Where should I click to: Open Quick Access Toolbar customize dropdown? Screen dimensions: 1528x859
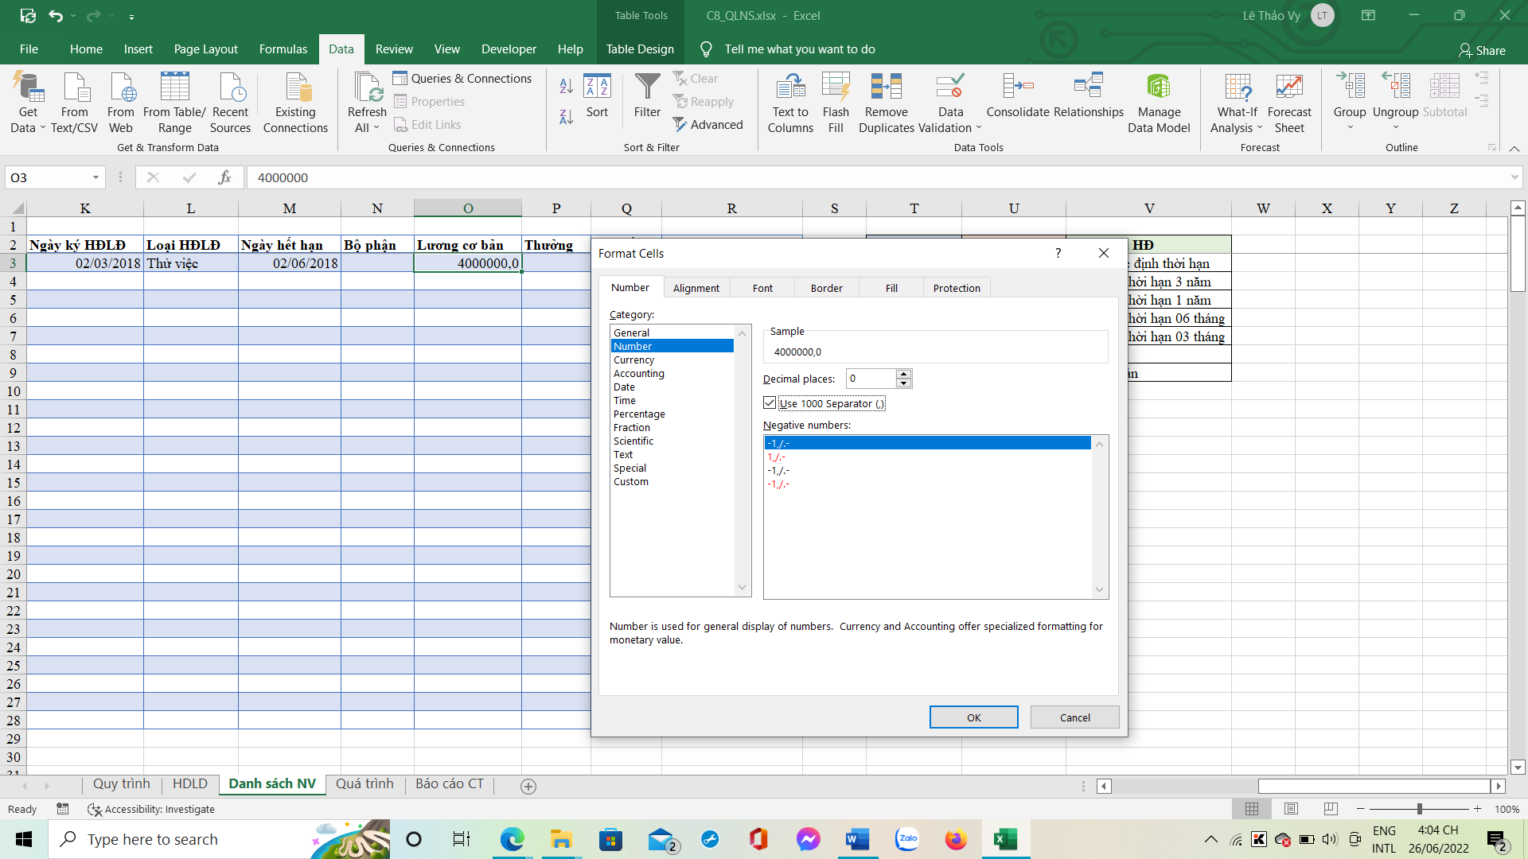tap(131, 16)
